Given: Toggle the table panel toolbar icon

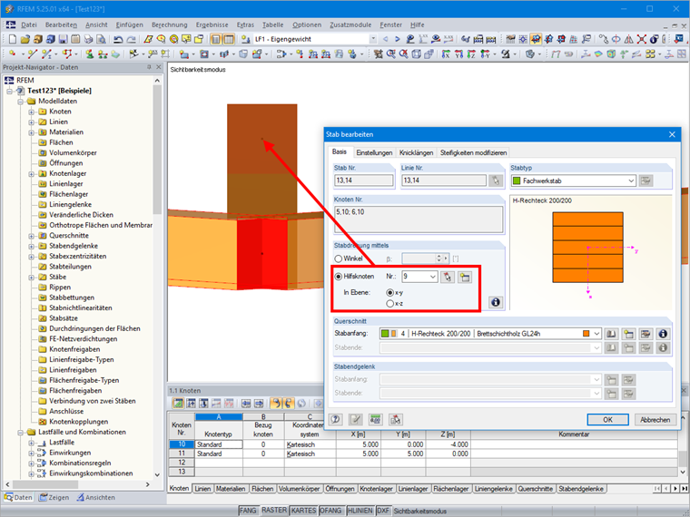Looking at the screenshot, I should [229, 39].
